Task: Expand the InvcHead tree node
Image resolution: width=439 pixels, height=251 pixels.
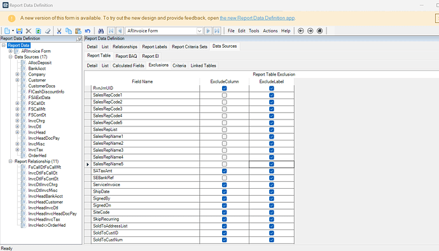Action: (17, 132)
